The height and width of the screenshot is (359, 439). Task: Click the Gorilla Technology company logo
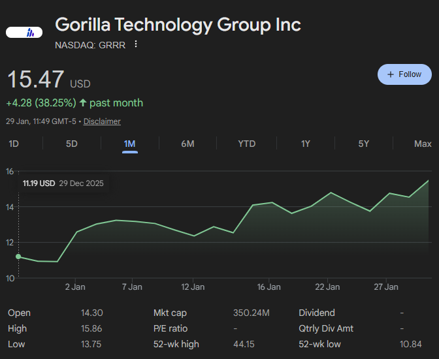coord(24,32)
